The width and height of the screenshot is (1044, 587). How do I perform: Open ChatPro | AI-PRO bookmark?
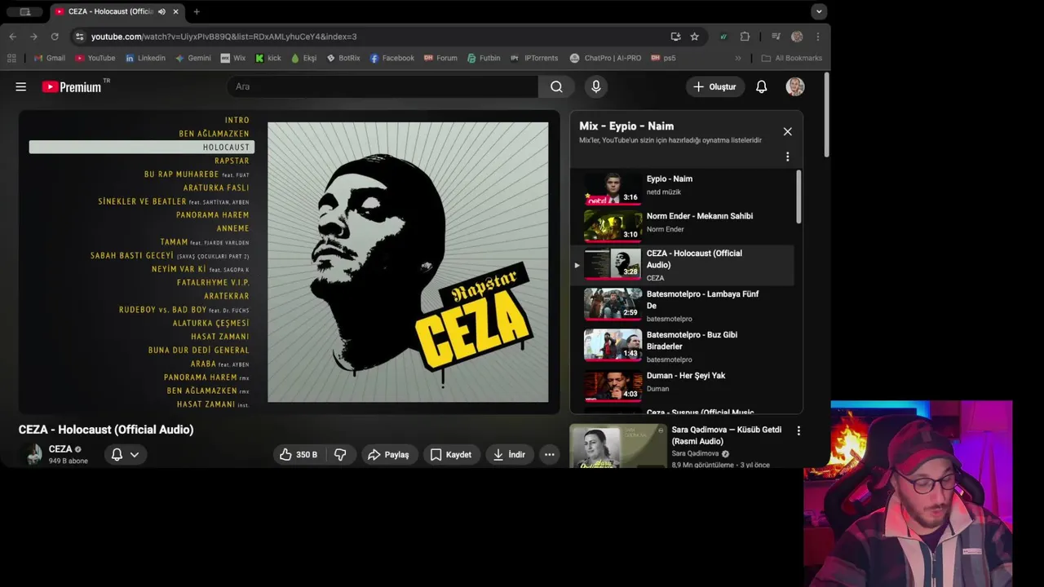605,58
